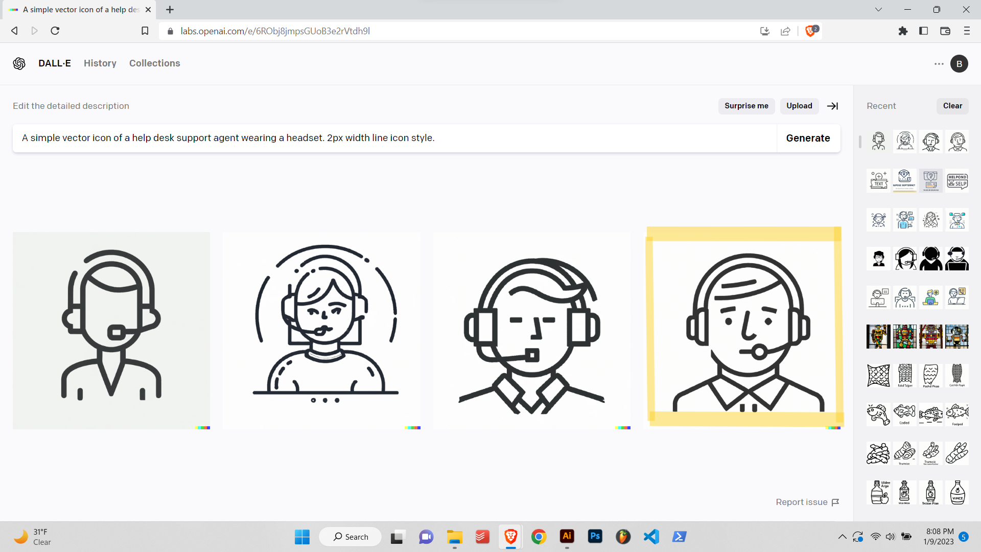Go to the Collections tab
The height and width of the screenshot is (552, 981).
click(x=154, y=63)
